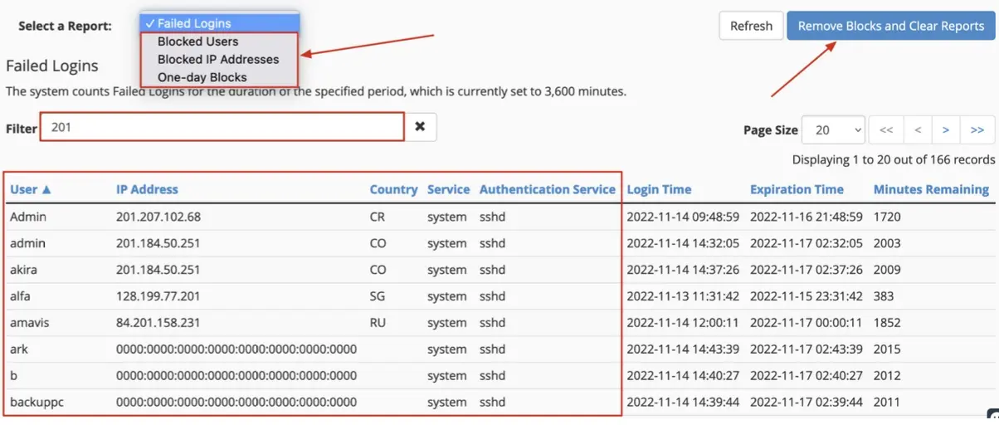Select the Failed Logins report option
The image size is (999, 425).
[219, 23]
